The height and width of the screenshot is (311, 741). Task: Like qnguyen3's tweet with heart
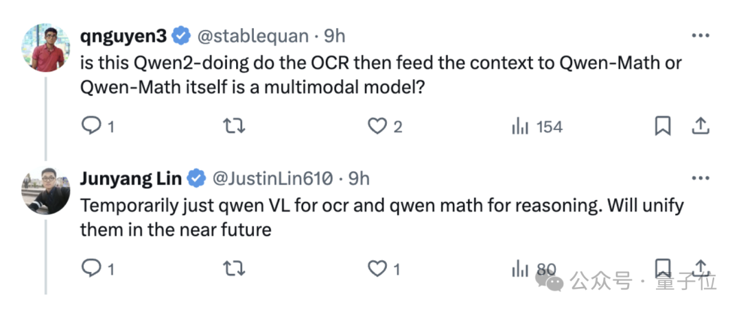coord(385,127)
